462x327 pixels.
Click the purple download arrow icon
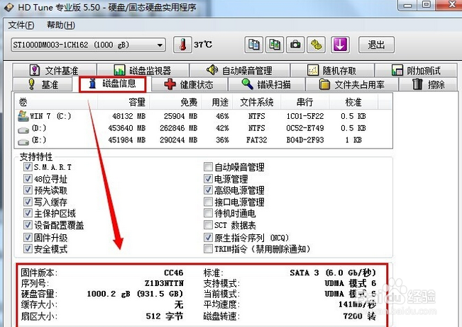pyautogui.click(x=340, y=45)
